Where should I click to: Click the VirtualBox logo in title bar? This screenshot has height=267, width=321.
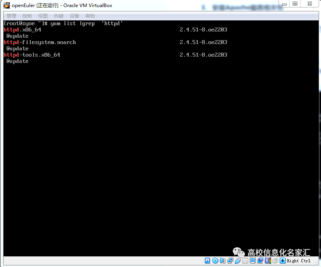(6, 6)
